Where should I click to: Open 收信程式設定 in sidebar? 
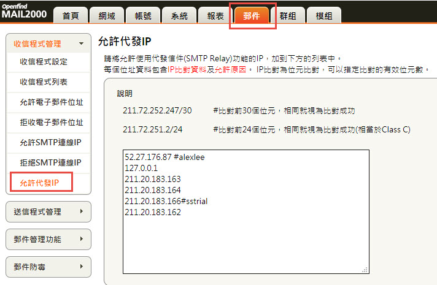[x=44, y=62]
